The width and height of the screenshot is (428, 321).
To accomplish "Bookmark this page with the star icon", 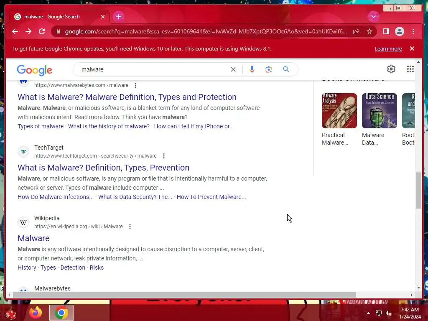I will click(x=369, y=31).
